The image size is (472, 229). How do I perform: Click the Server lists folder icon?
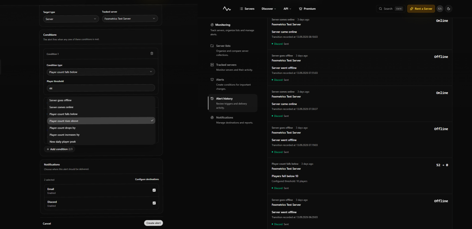pyautogui.click(x=212, y=46)
